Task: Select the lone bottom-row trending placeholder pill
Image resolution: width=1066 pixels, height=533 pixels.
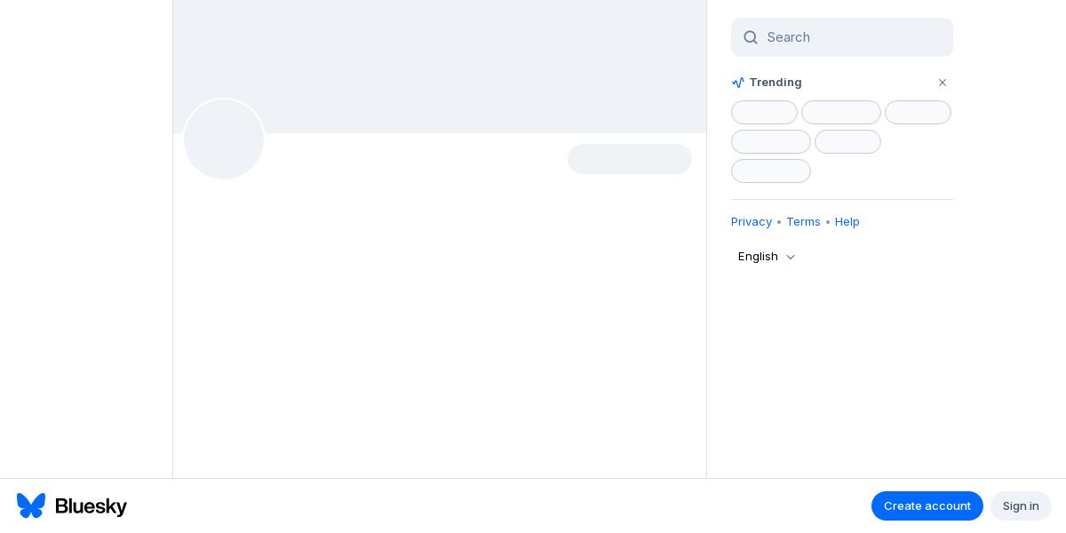Action: pos(771,171)
